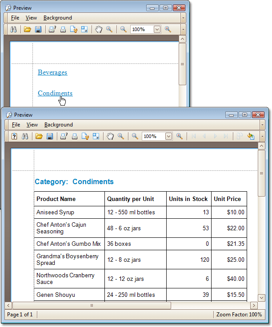Click the Search binoculars icon in lower window
272x327 pixels.
[25, 136]
